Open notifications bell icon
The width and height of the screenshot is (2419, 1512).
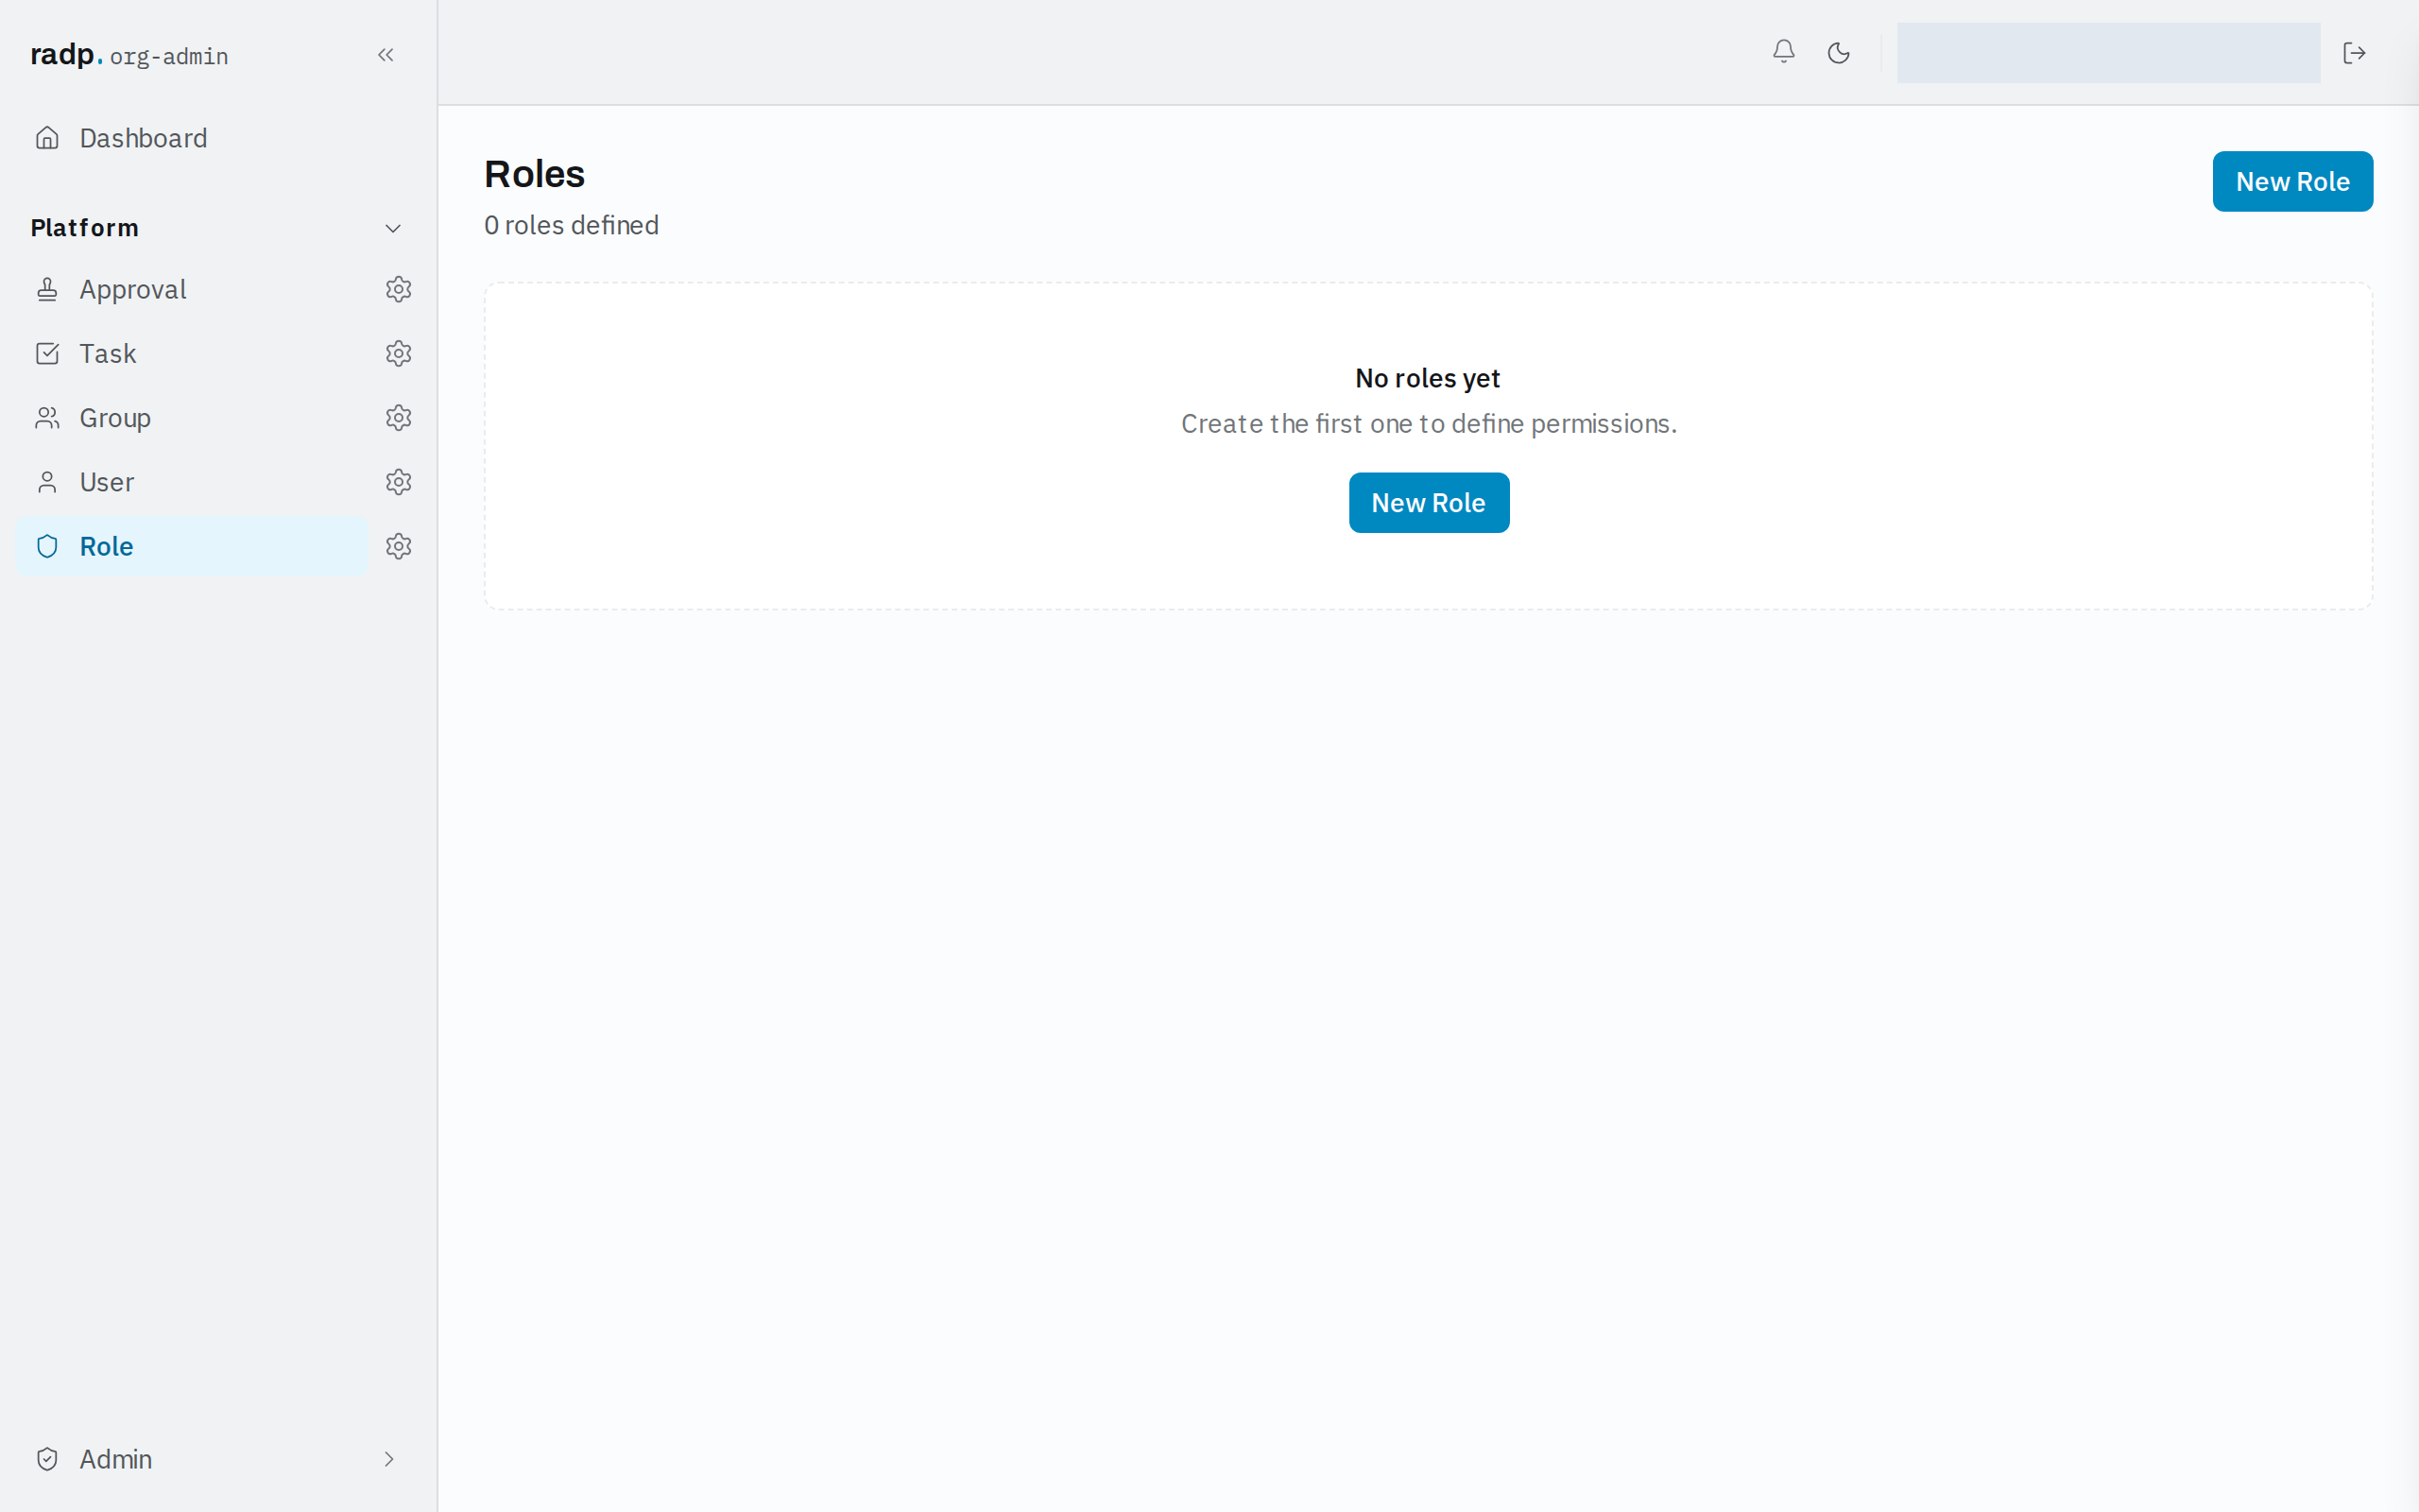point(1783,52)
